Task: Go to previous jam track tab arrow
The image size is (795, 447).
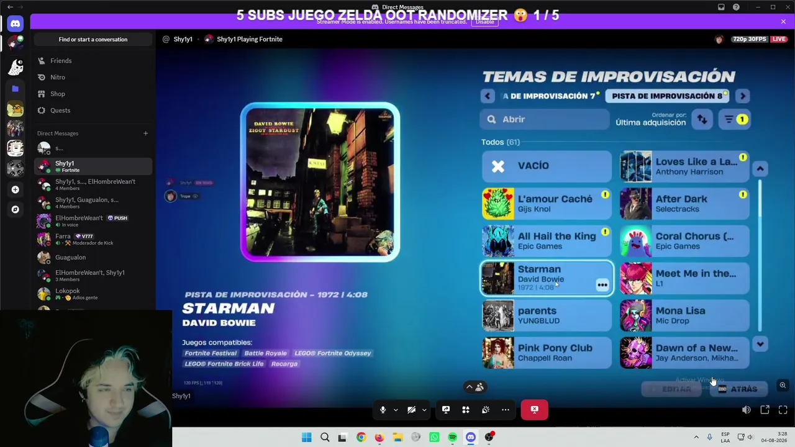Action: (x=488, y=96)
